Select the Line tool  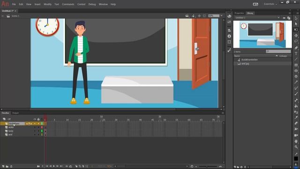point(296,59)
